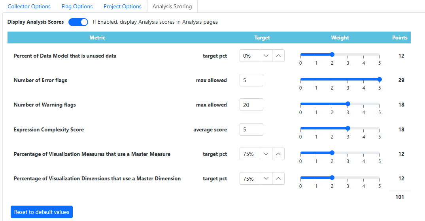Click the unused data weight slider handle
Image resolution: width=425 pixels, height=221 pixels.
332,54
